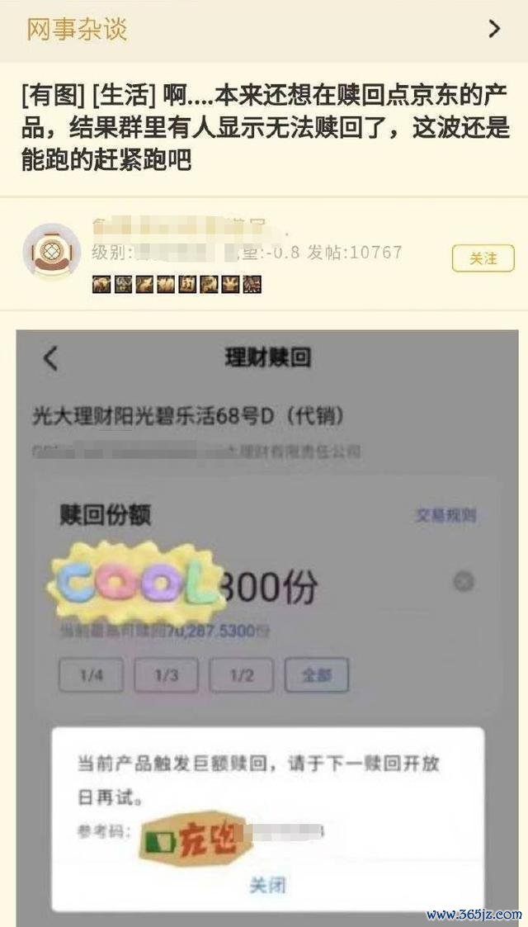Click the last user medal badge icon
The height and width of the screenshot is (927, 528).
(252, 285)
